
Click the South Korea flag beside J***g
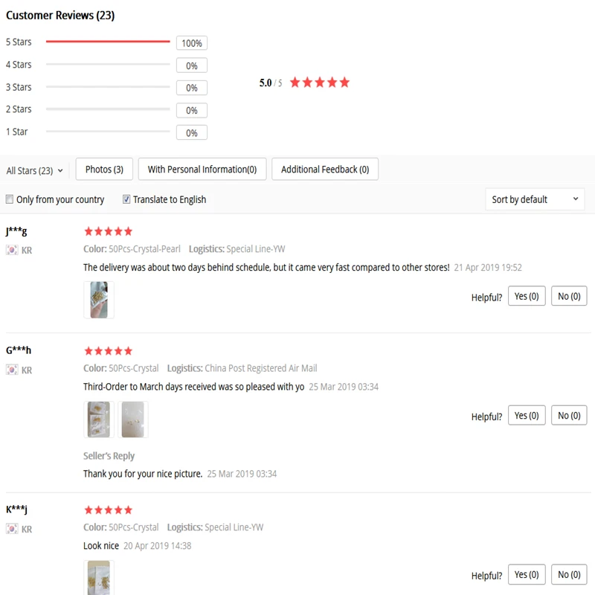click(12, 251)
